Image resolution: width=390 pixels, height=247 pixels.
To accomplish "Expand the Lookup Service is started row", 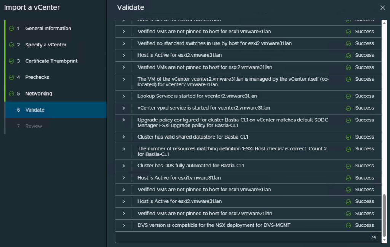I will (124, 96).
